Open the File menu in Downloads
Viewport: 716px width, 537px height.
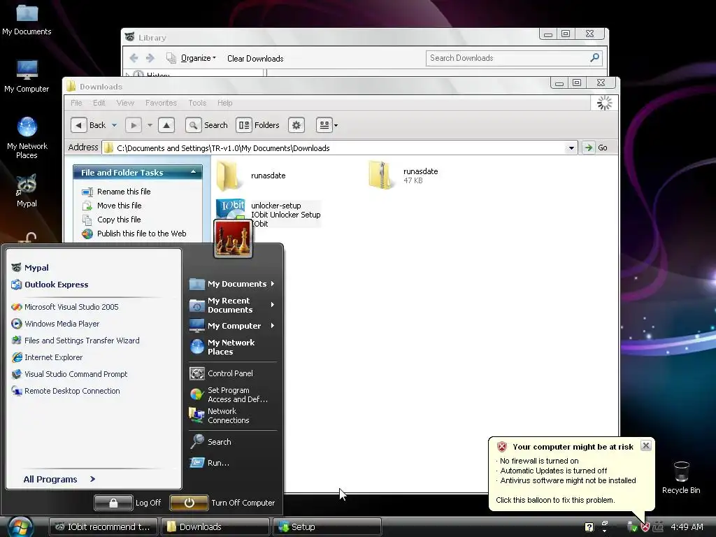point(76,103)
